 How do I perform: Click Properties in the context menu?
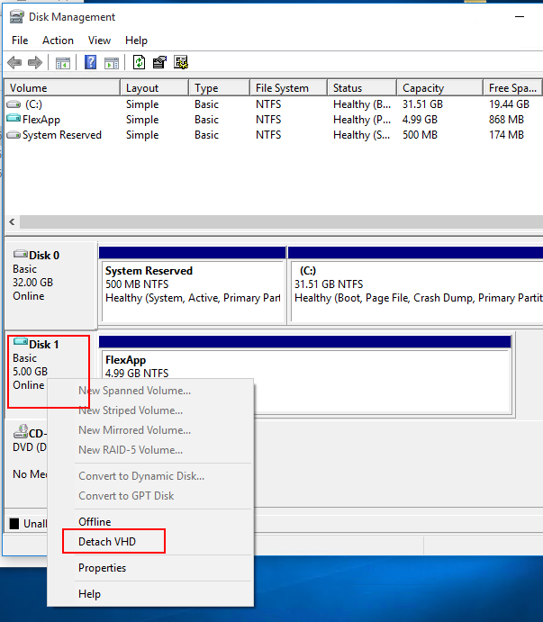click(x=102, y=568)
